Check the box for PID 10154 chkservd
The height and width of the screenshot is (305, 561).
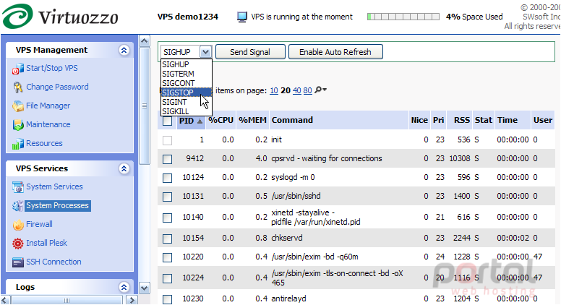167,239
